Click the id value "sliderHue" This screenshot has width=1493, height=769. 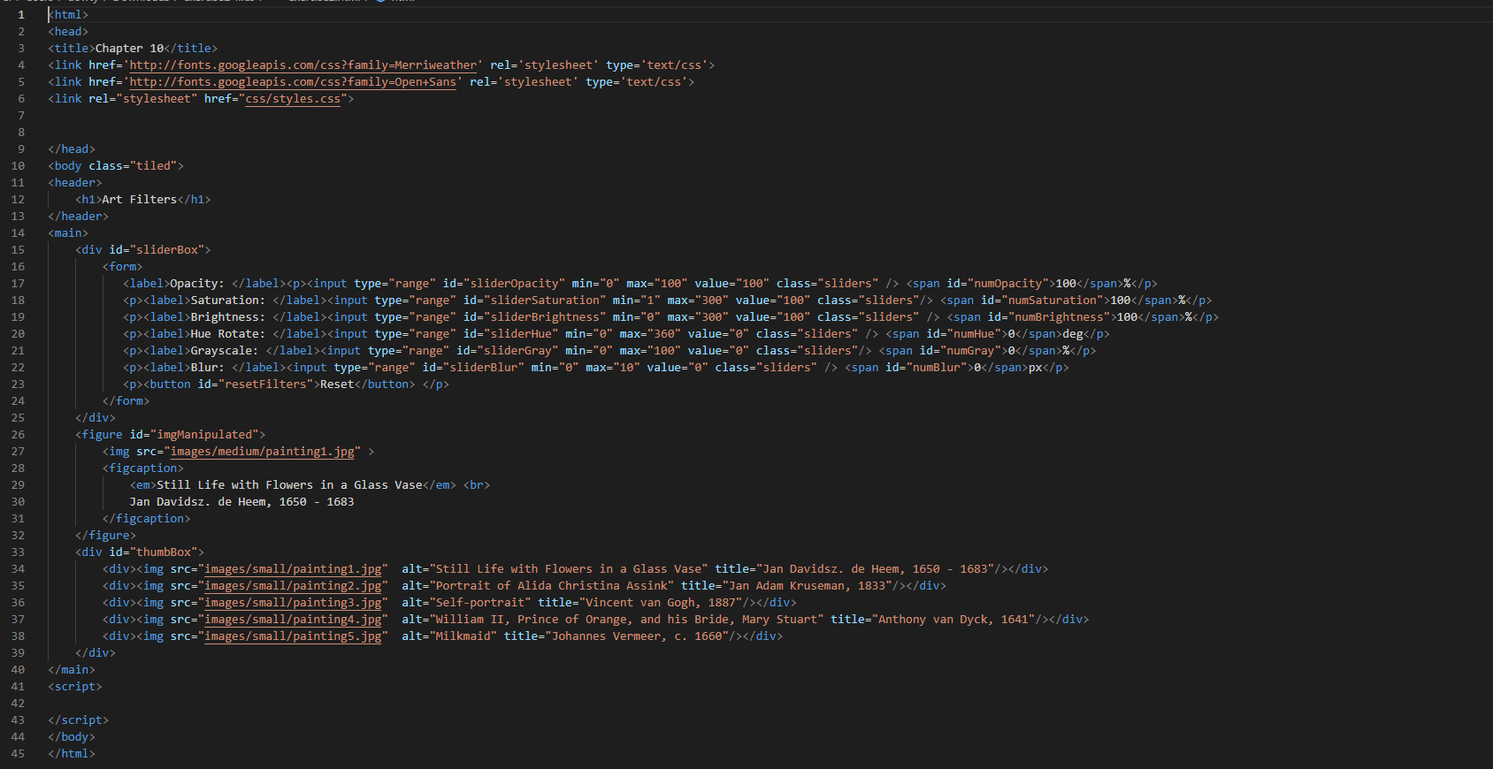[x=521, y=334]
